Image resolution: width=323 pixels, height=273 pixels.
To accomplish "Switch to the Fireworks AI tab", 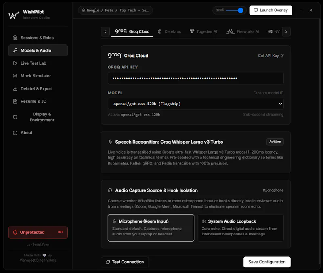I will (x=243, y=32).
